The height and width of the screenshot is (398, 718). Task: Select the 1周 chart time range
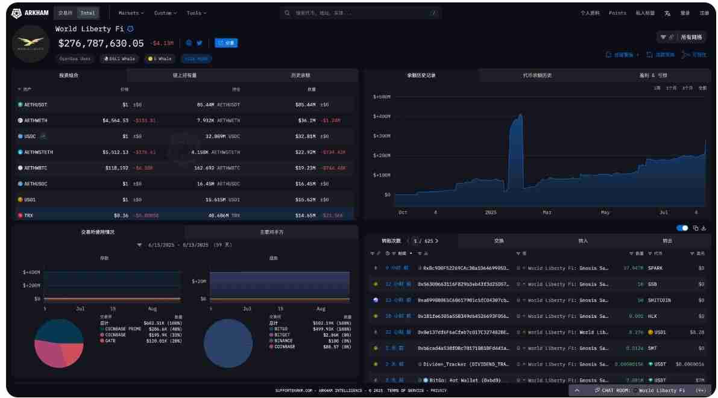point(657,88)
